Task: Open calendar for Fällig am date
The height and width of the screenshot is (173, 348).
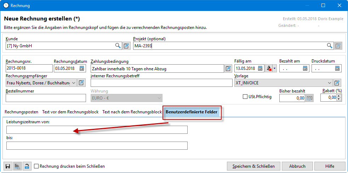Action: click(260, 68)
